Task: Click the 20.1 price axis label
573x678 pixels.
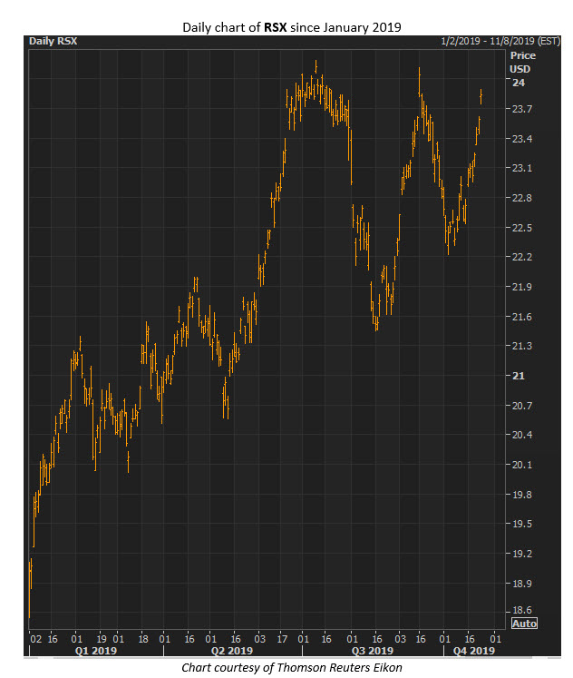Action: pos(521,465)
